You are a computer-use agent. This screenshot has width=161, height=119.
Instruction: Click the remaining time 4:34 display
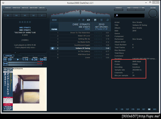click(x=34, y=60)
